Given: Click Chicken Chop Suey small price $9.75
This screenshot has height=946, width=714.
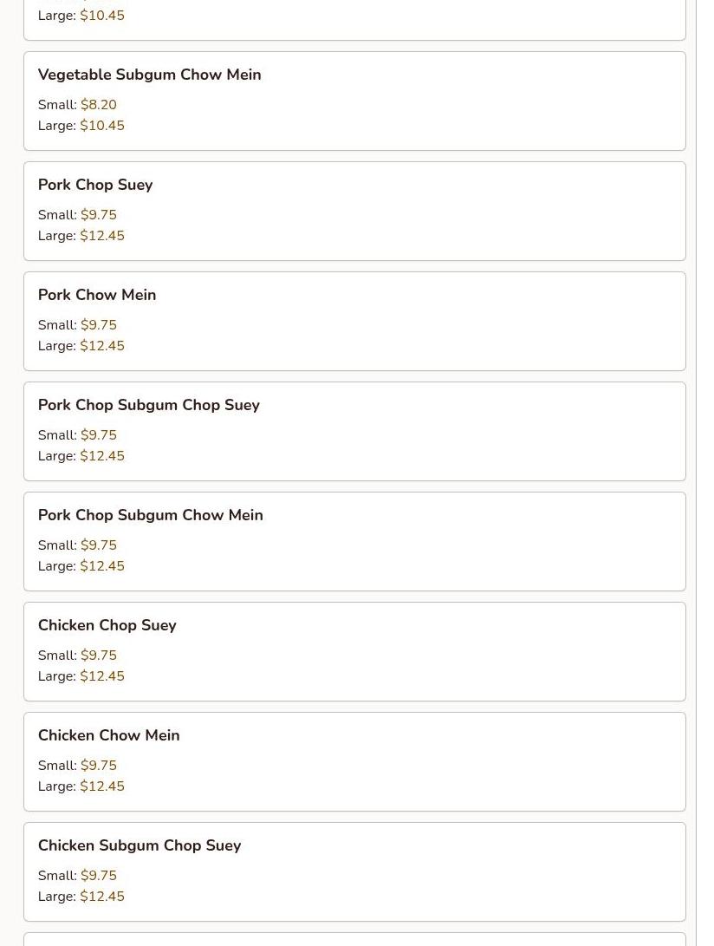Looking at the screenshot, I should [x=99, y=656].
